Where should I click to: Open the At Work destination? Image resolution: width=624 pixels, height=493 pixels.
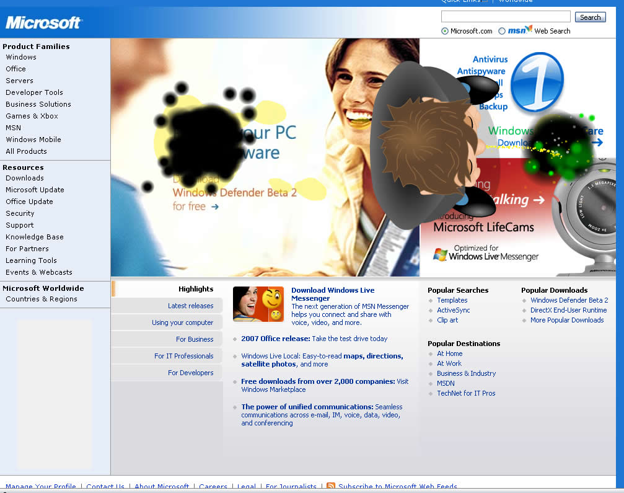click(449, 363)
